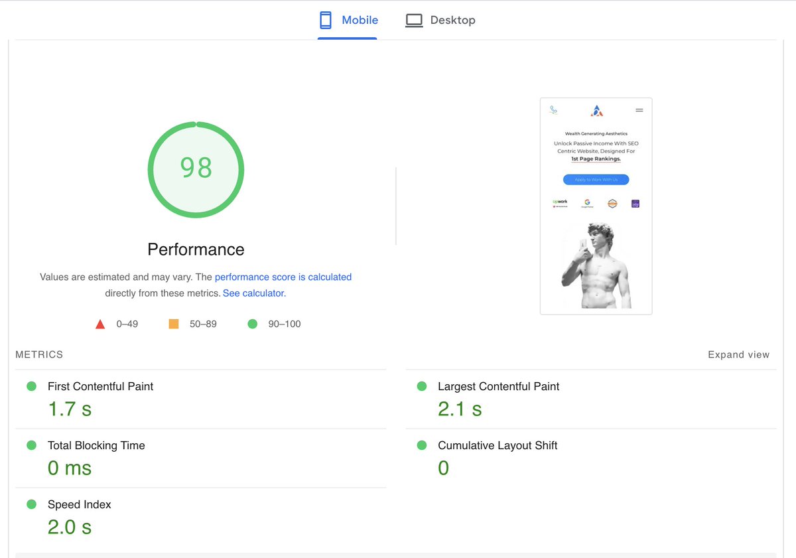Image resolution: width=796 pixels, height=558 pixels.
Task: Click green dot beside Cumulative Layout Shift
Action: 421,445
